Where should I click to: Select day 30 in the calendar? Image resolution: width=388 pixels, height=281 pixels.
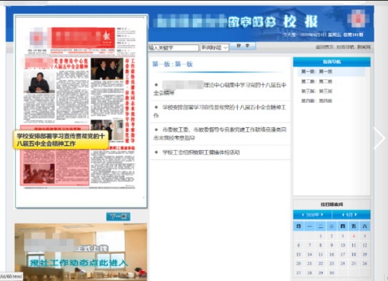point(332,273)
